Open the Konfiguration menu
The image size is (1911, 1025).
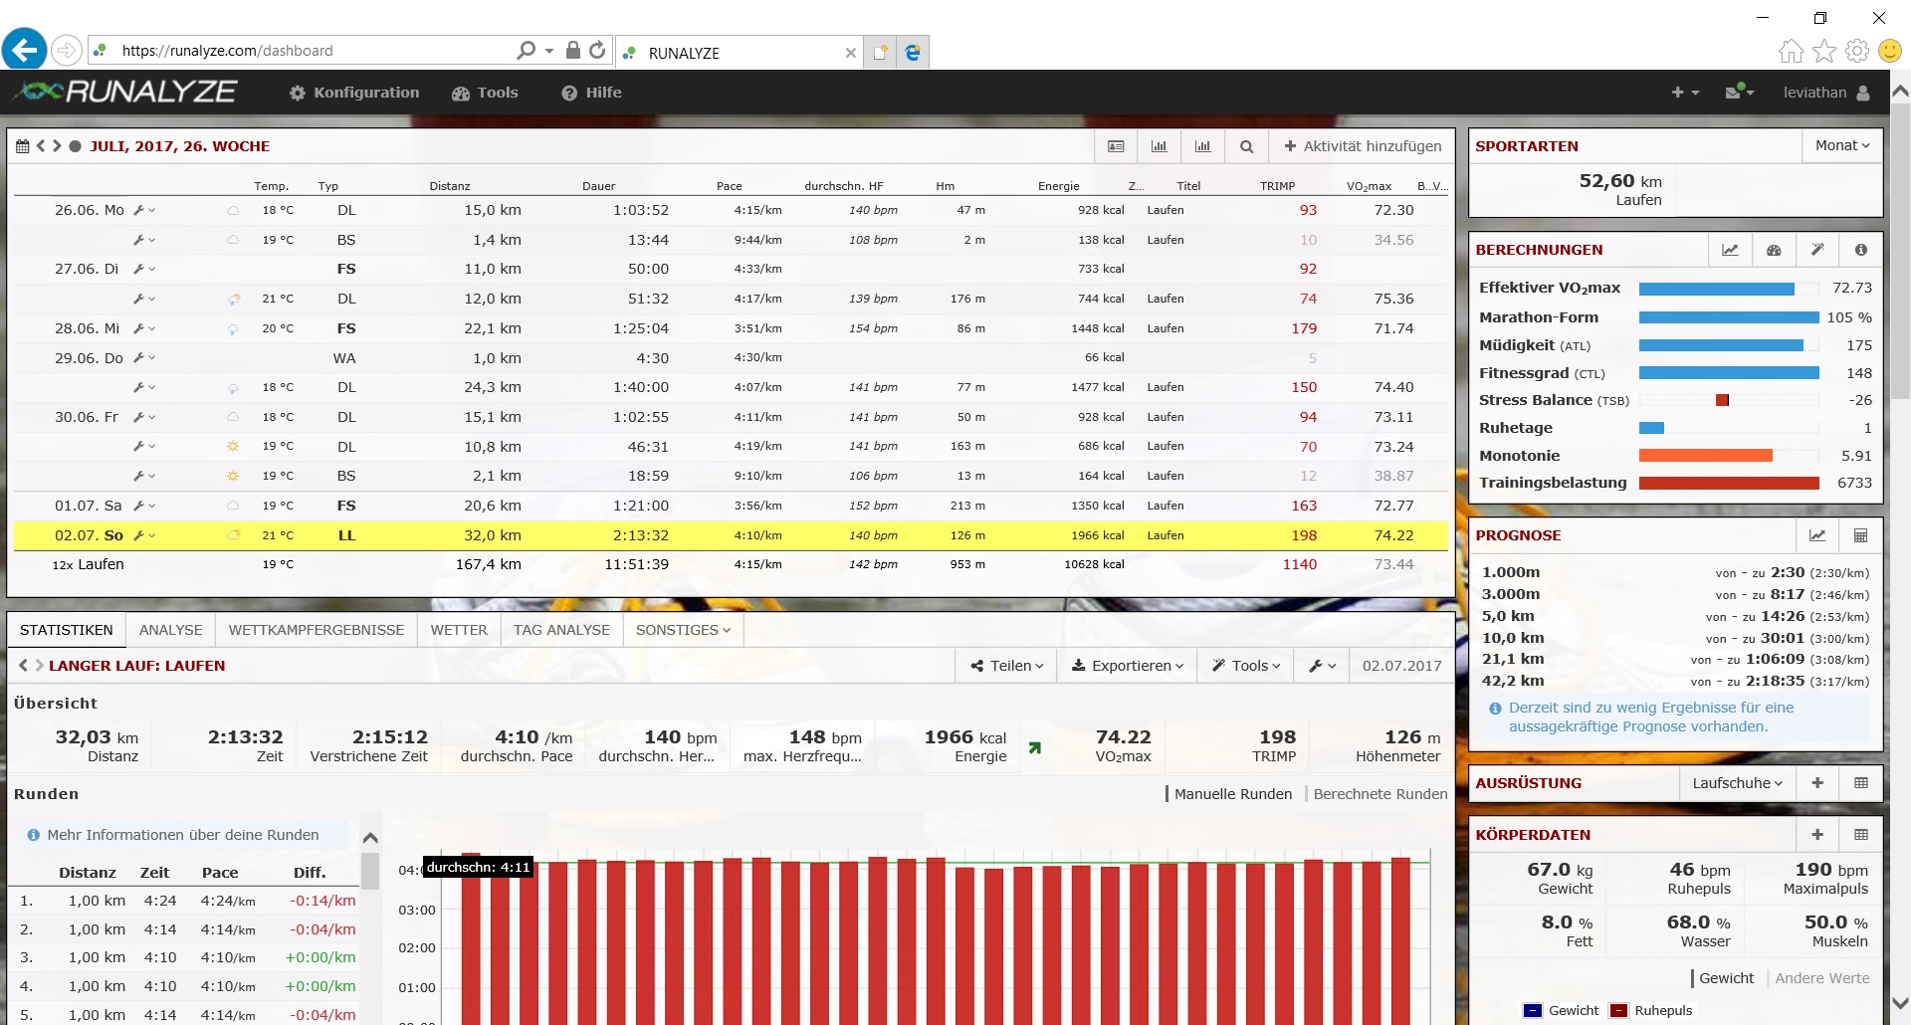click(x=354, y=93)
